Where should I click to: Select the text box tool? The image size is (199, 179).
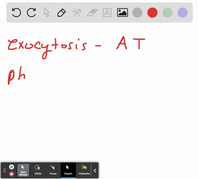[x=107, y=12]
